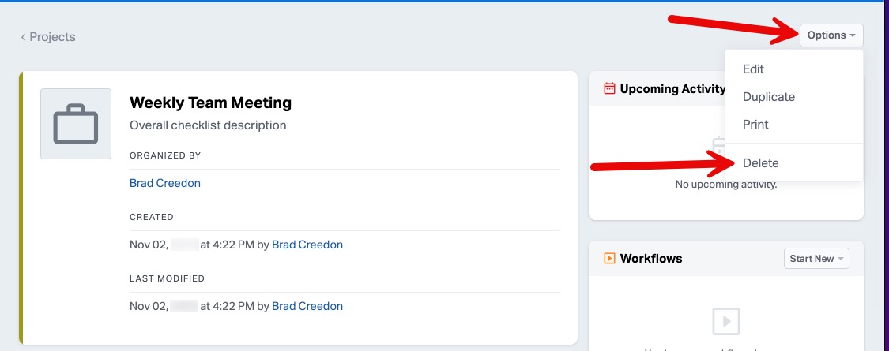
Task: Click the orange icon beside Workflows
Action: tap(609, 258)
